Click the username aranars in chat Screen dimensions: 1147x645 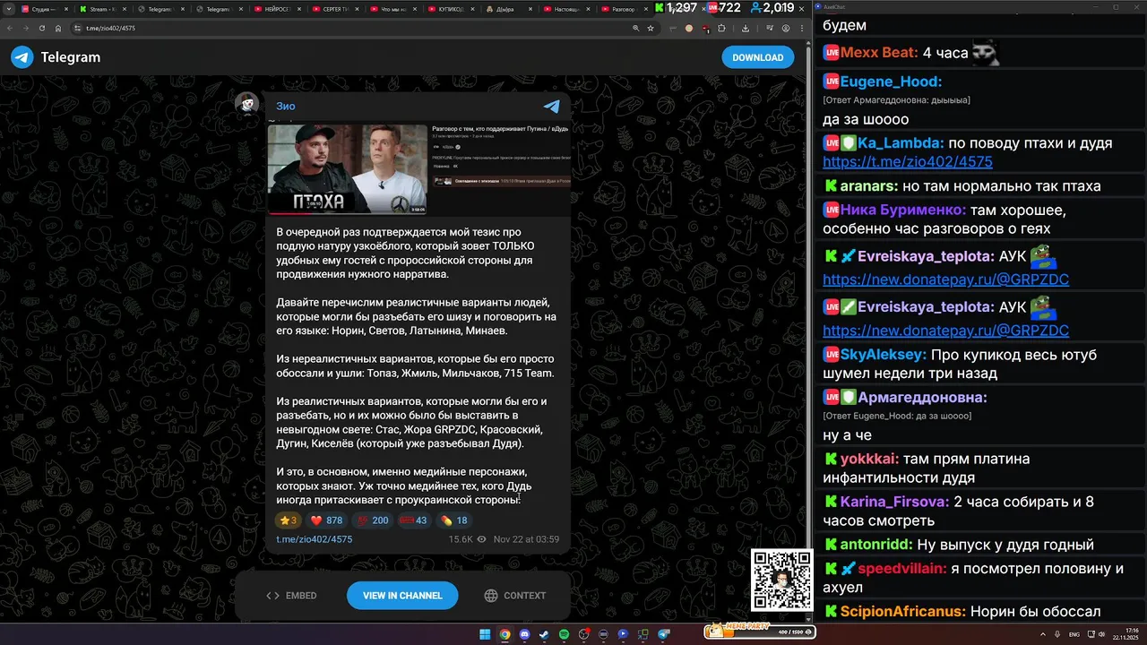(x=869, y=186)
